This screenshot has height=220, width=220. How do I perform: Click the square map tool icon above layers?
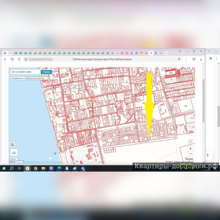click(x=13, y=144)
